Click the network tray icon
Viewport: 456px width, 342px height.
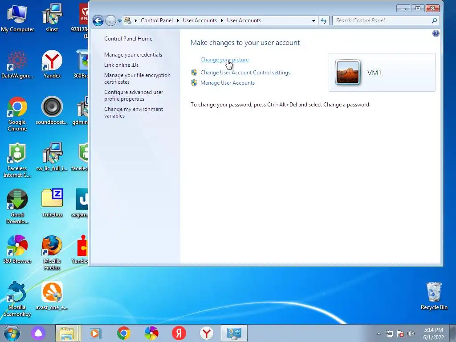[x=389, y=334]
